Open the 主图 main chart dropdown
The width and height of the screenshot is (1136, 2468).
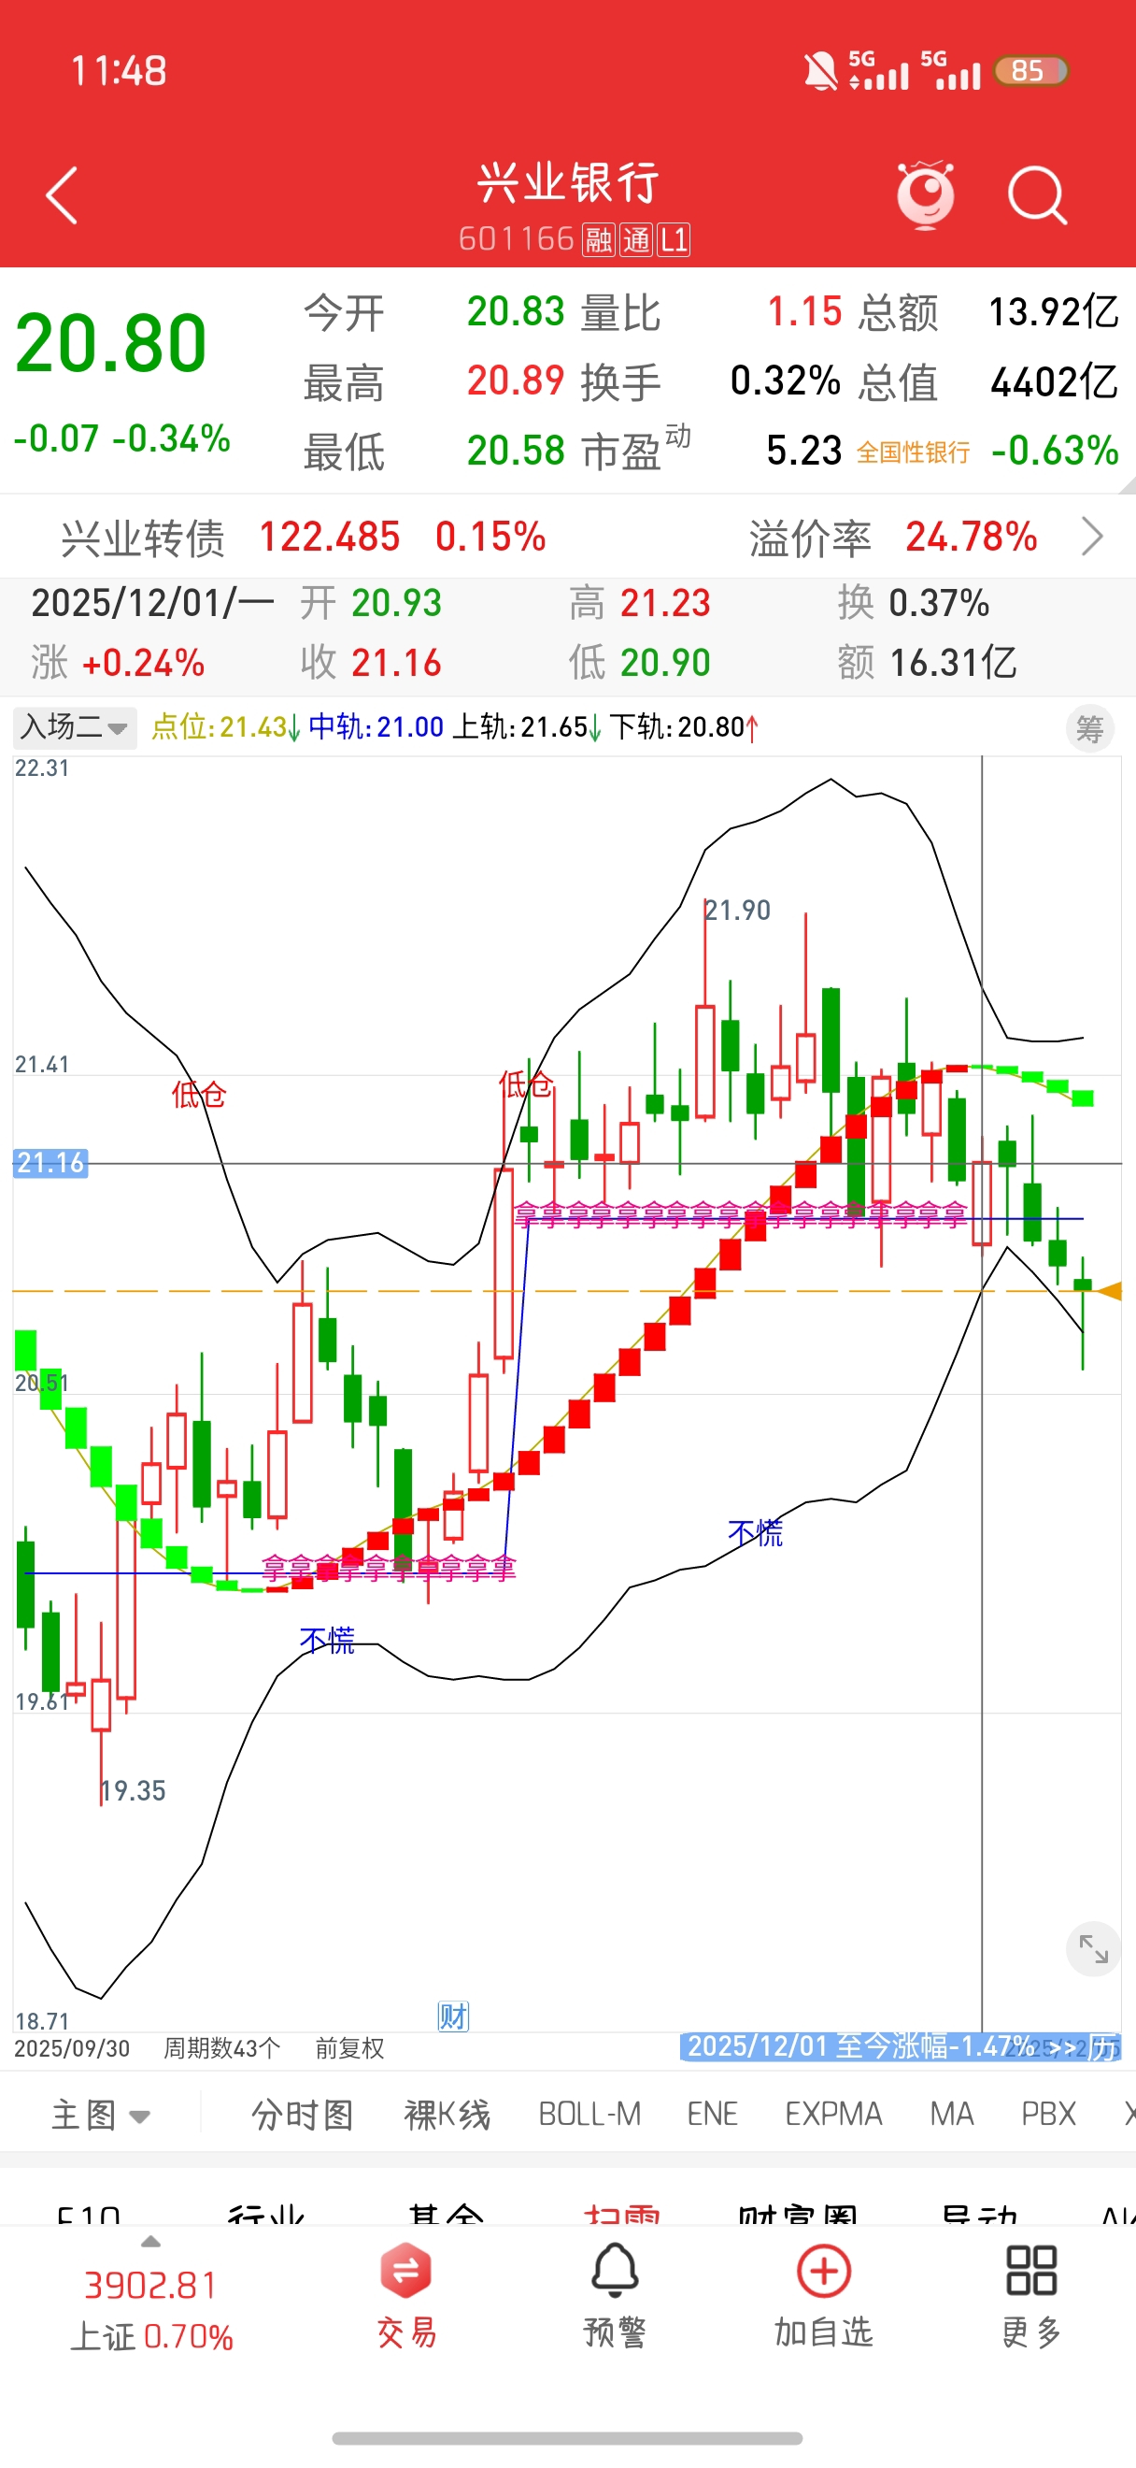101,2115
